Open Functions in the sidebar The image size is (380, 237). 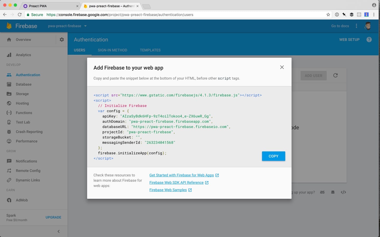(x=24, y=113)
